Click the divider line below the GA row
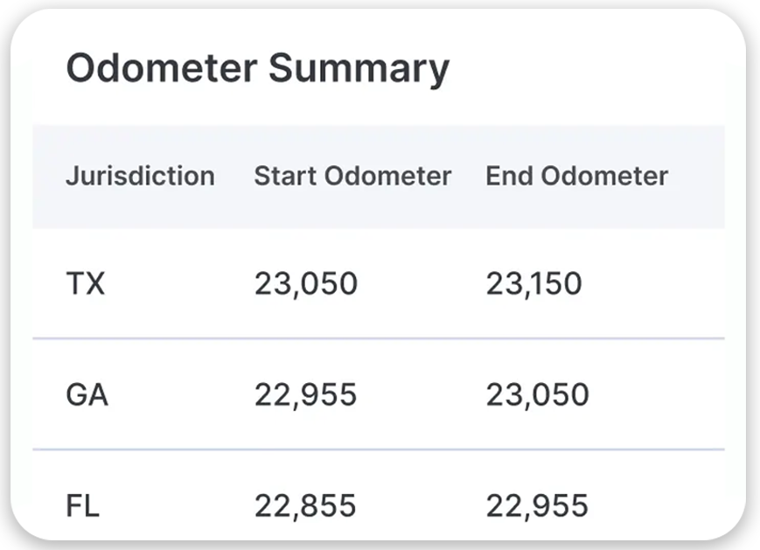The width and height of the screenshot is (760, 550). [378, 449]
